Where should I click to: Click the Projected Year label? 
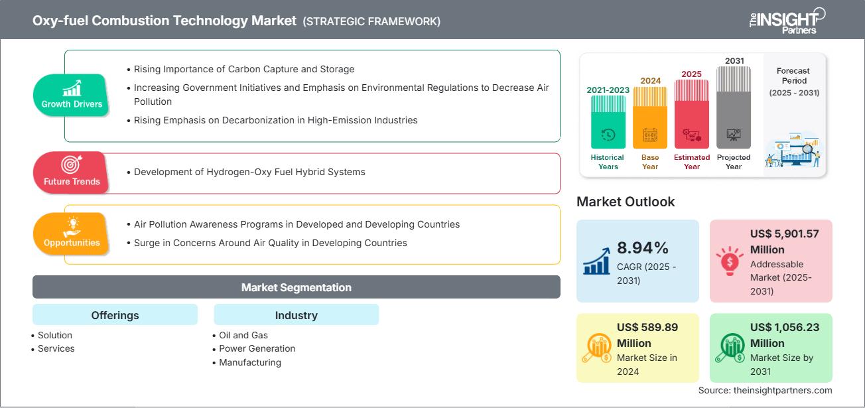coord(734,162)
